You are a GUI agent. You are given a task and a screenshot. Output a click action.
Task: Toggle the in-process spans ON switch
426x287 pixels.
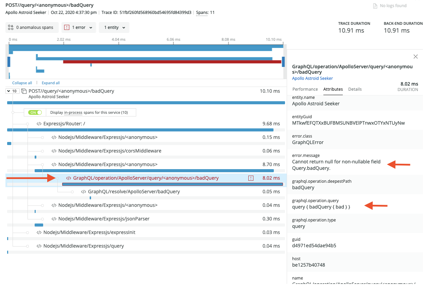click(x=35, y=112)
